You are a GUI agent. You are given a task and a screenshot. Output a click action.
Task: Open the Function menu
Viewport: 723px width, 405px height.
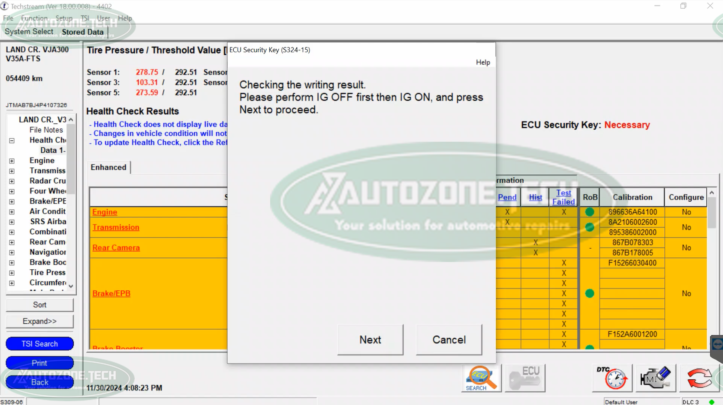[34, 18]
